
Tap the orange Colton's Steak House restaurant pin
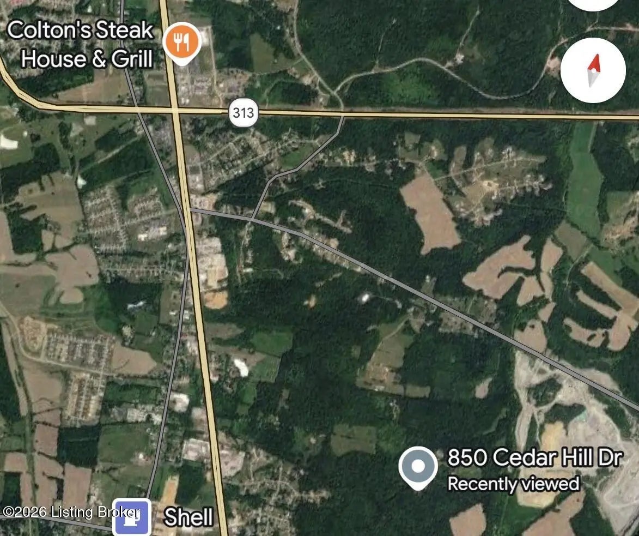point(182,43)
